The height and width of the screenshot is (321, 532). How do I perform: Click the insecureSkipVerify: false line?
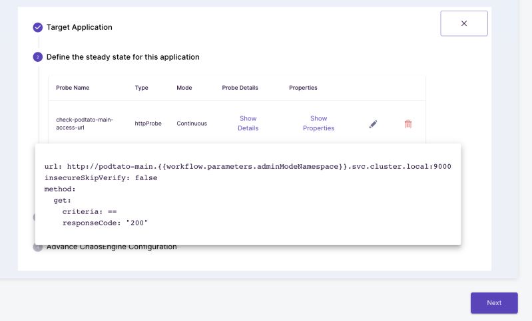(101, 177)
